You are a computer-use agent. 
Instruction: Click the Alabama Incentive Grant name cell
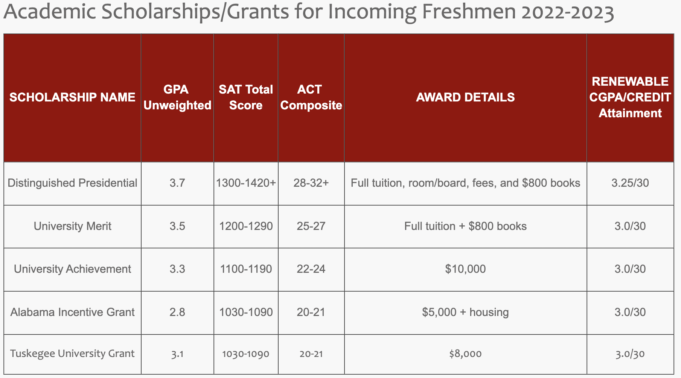coord(72,312)
